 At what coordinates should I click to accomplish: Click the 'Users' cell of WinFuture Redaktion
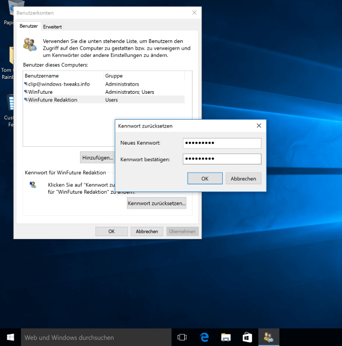pyautogui.click(x=111, y=100)
